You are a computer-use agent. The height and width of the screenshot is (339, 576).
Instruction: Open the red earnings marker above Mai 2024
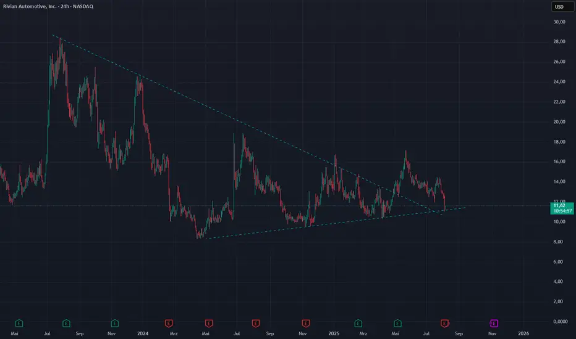(209, 323)
